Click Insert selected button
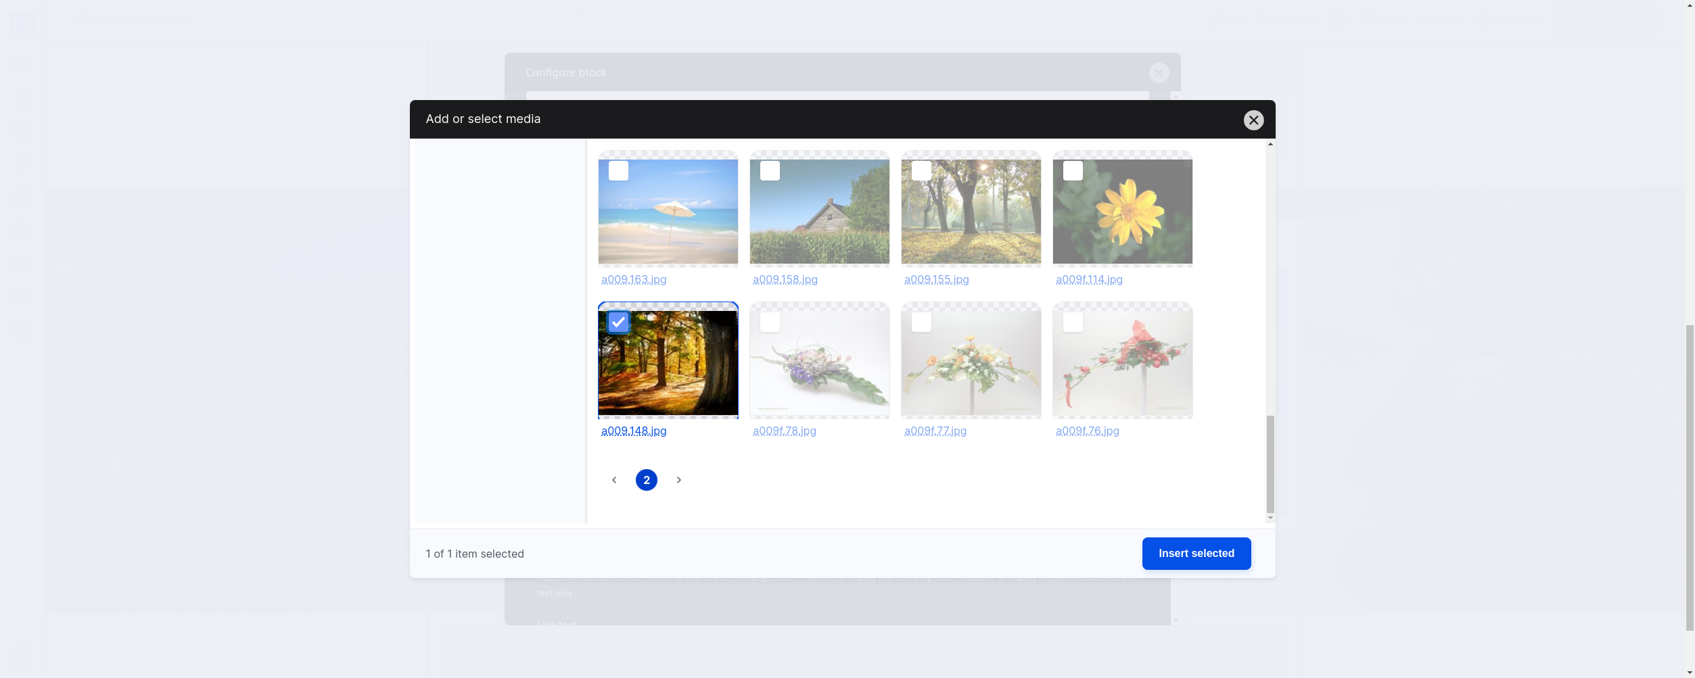 [1196, 554]
